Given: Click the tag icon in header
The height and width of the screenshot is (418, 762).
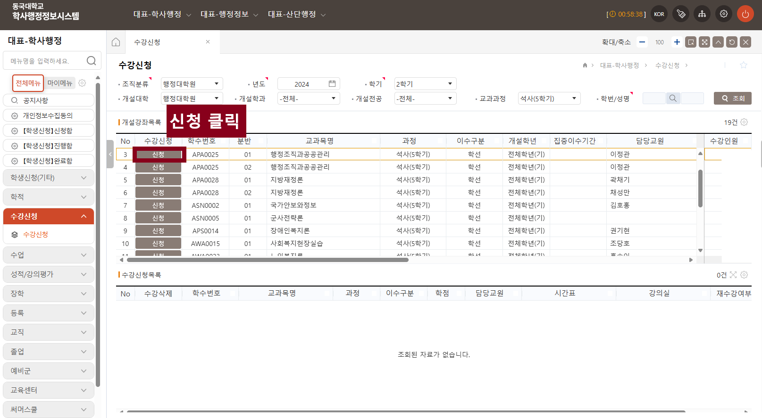Looking at the screenshot, I should tap(681, 14).
